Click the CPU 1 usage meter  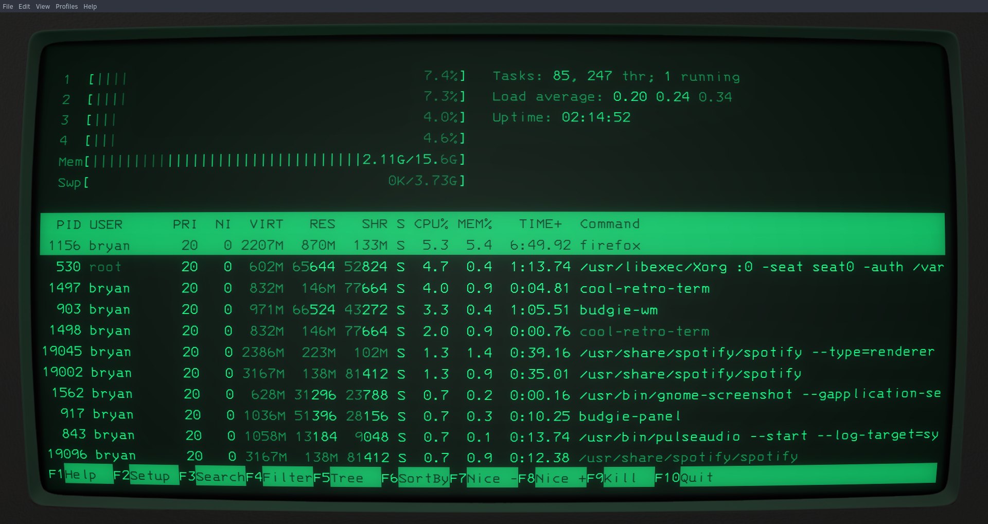[x=265, y=77]
